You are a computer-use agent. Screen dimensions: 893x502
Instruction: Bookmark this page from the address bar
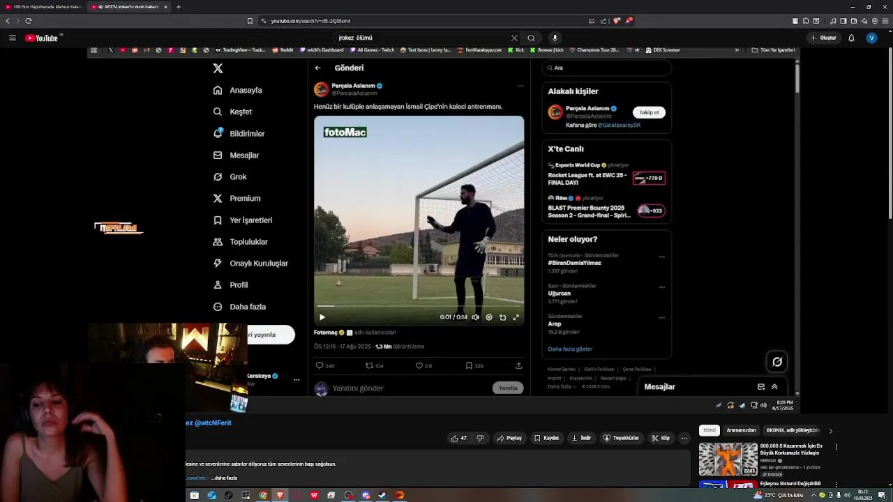(250, 21)
